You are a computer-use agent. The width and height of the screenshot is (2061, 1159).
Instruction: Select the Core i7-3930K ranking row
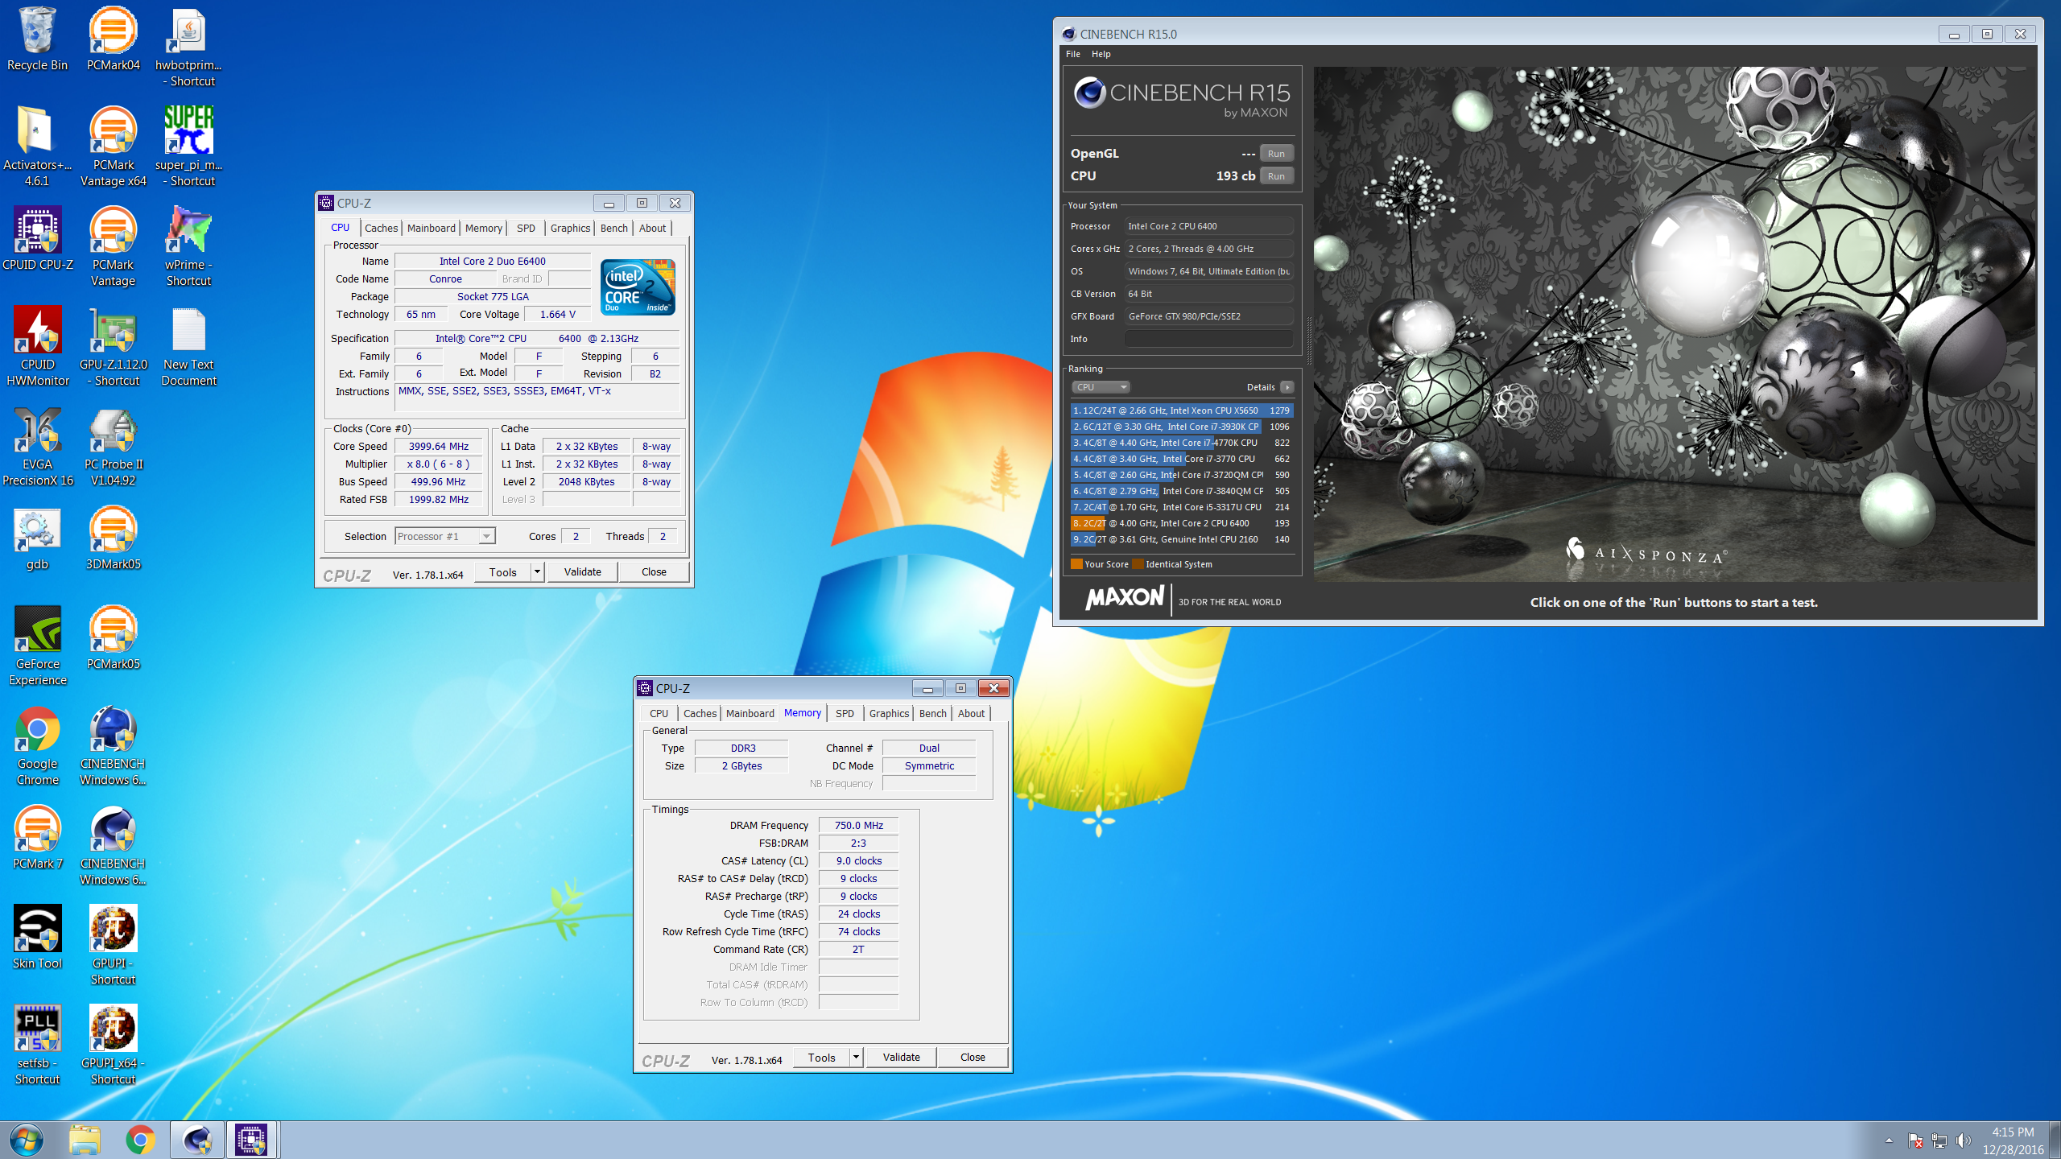point(1181,427)
